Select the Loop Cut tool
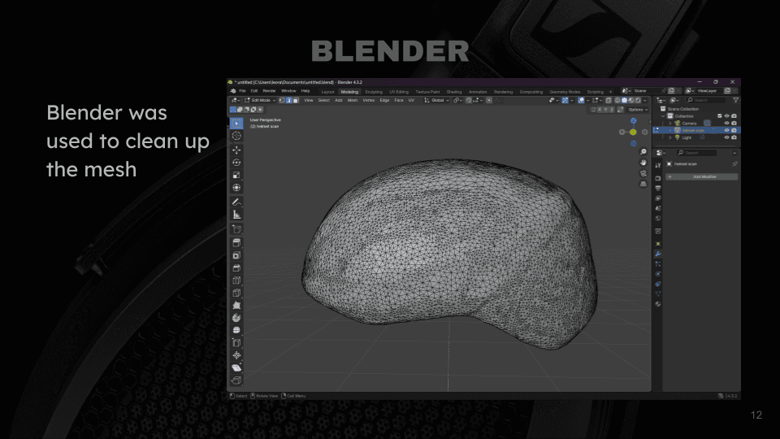 (236, 280)
